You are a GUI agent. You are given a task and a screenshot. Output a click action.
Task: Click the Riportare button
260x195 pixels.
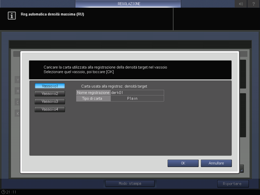(x=233, y=184)
